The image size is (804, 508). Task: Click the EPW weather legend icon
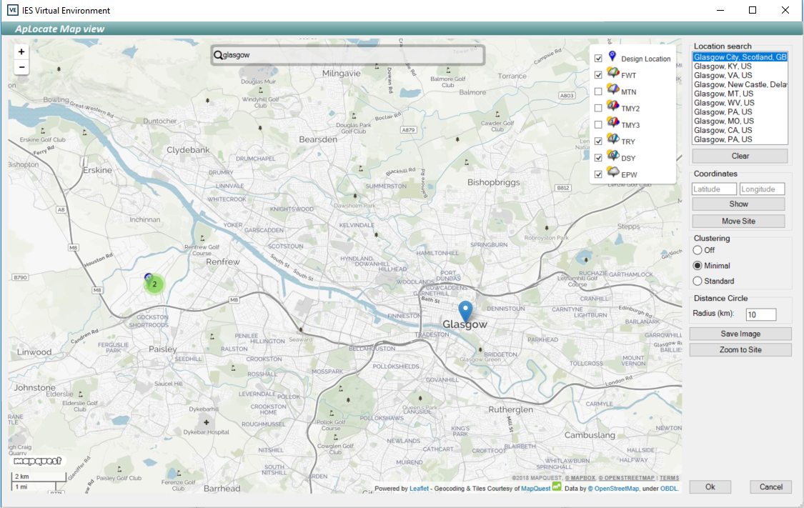612,173
